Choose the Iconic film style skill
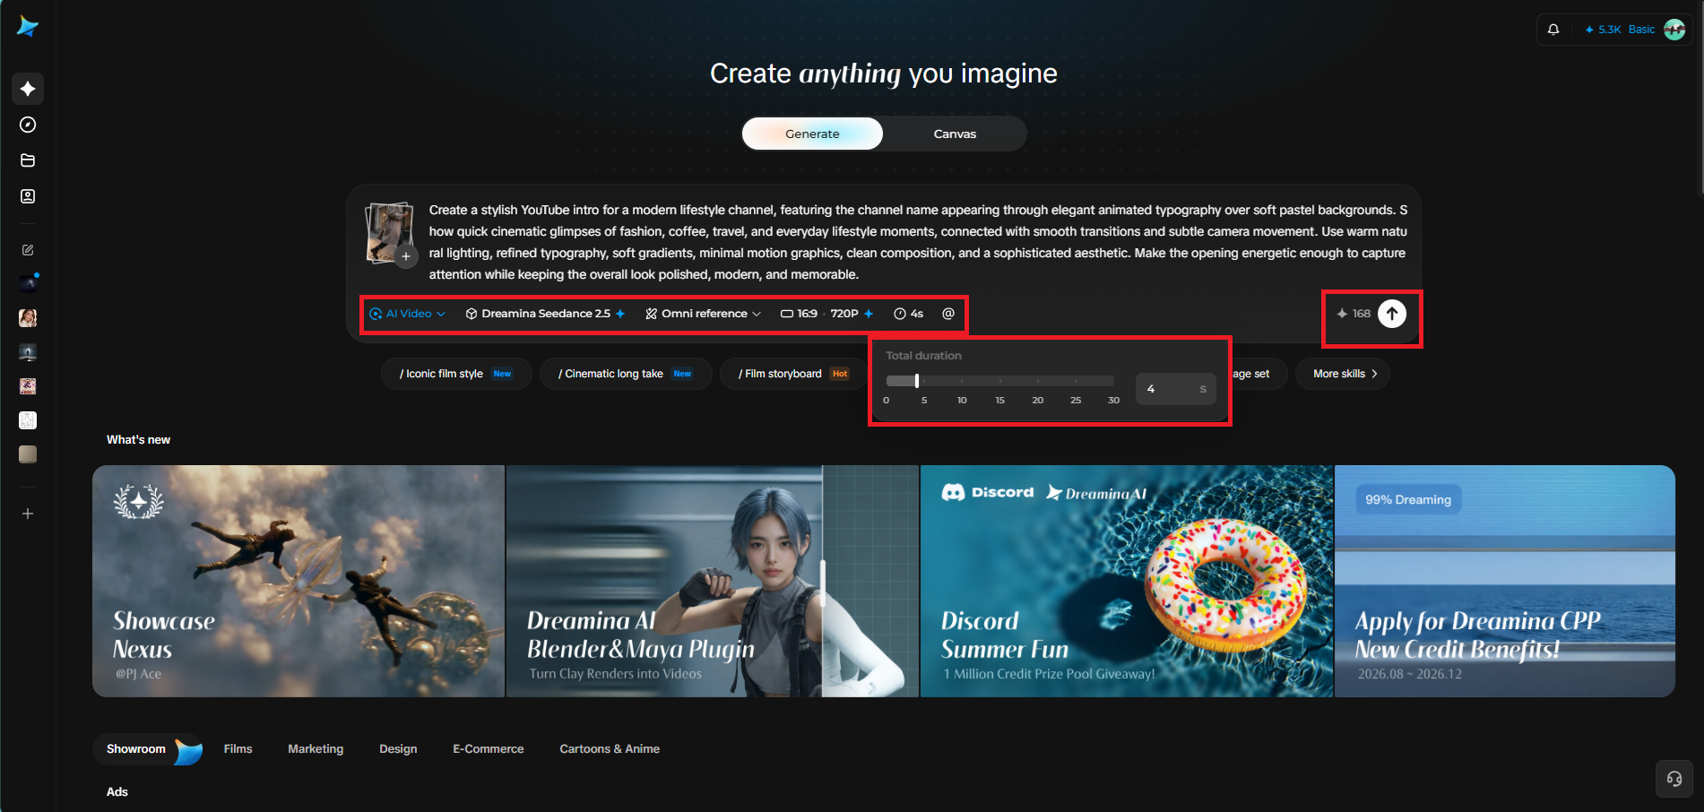1704x812 pixels. (x=456, y=374)
